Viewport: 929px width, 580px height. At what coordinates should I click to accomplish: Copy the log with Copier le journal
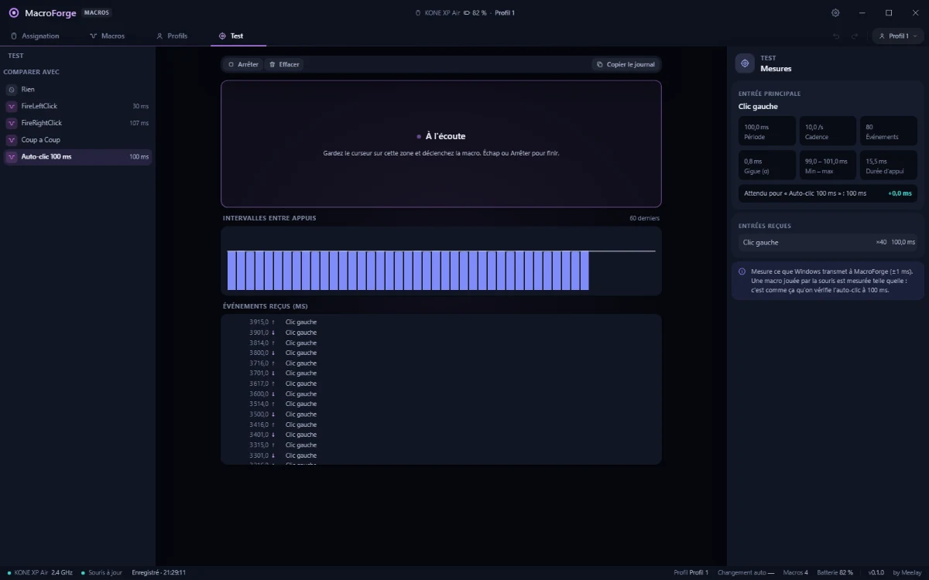pos(626,64)
